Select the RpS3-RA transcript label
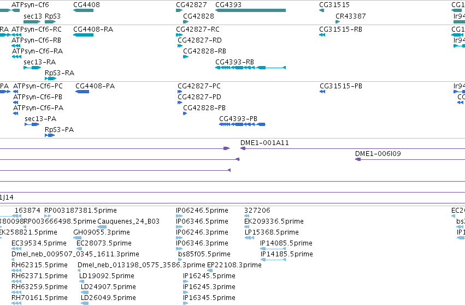The height and width of the screenshot is (306, 465). click(60, 73)
